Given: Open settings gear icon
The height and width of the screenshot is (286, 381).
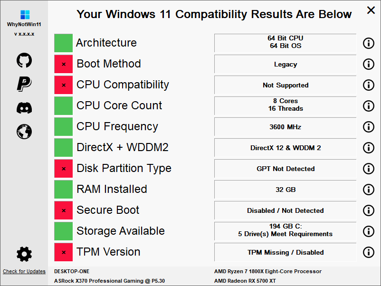Looking at the screenshot, I should [24, 255].
